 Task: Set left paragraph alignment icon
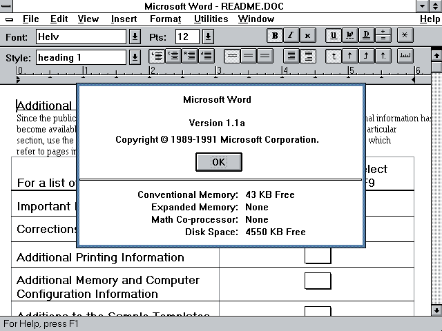[157, 56]
